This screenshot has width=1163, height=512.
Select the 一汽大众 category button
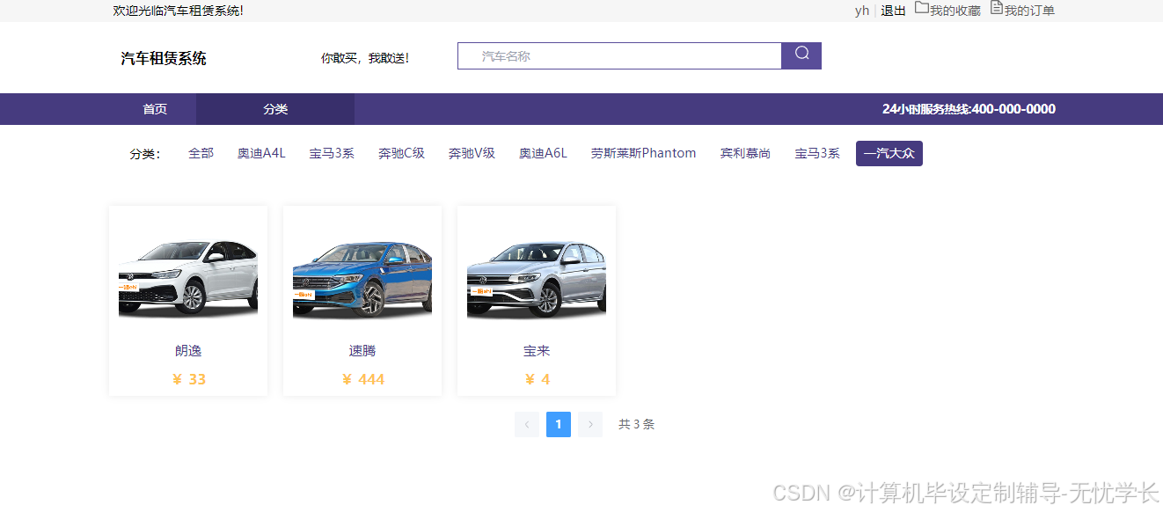(x=889, y=153)
